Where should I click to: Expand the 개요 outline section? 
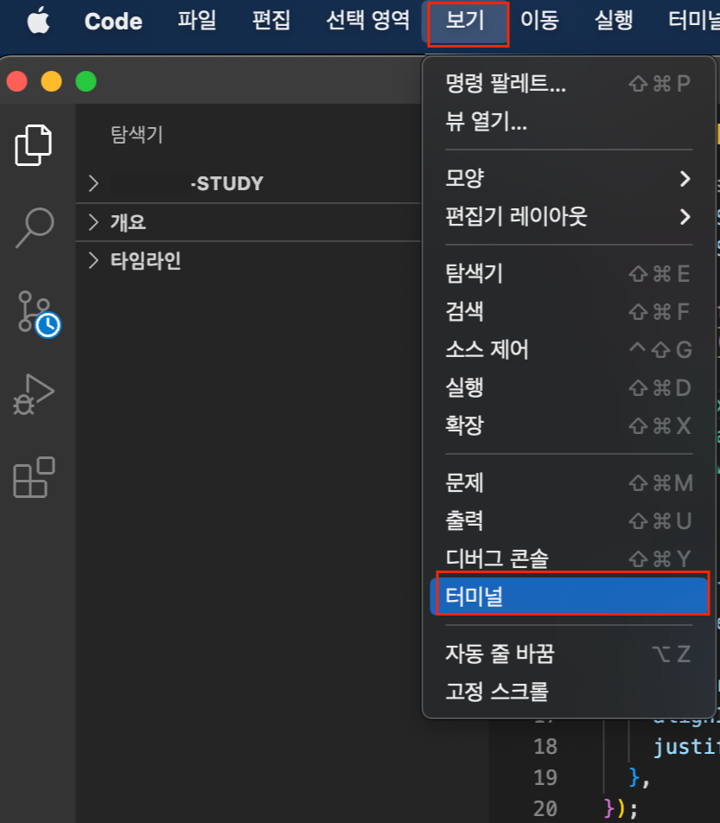pyautogui.click(x=248, y=222)
